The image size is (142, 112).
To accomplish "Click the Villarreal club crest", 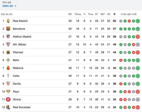I will click(8, 52).
